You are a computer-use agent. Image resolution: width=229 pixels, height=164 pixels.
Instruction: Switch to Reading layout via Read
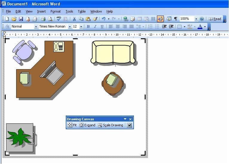(215, 19)
